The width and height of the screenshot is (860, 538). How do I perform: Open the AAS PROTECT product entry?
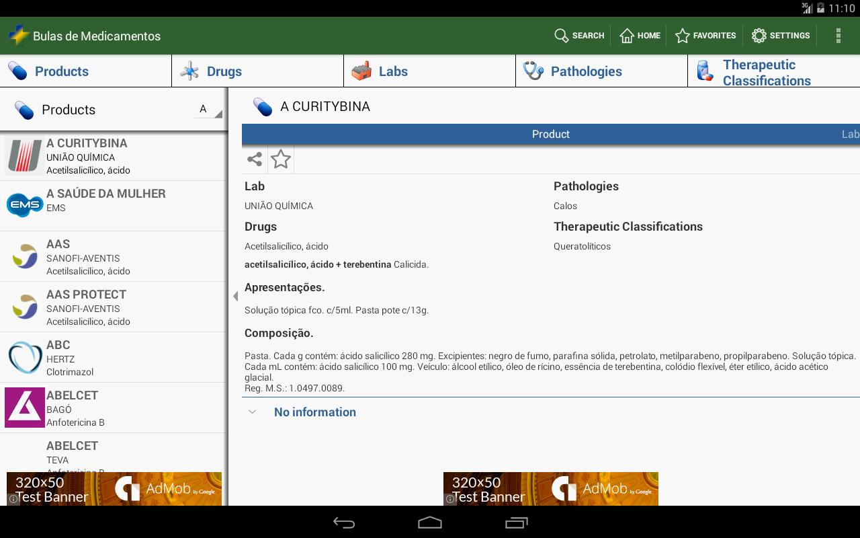point(113,307)
